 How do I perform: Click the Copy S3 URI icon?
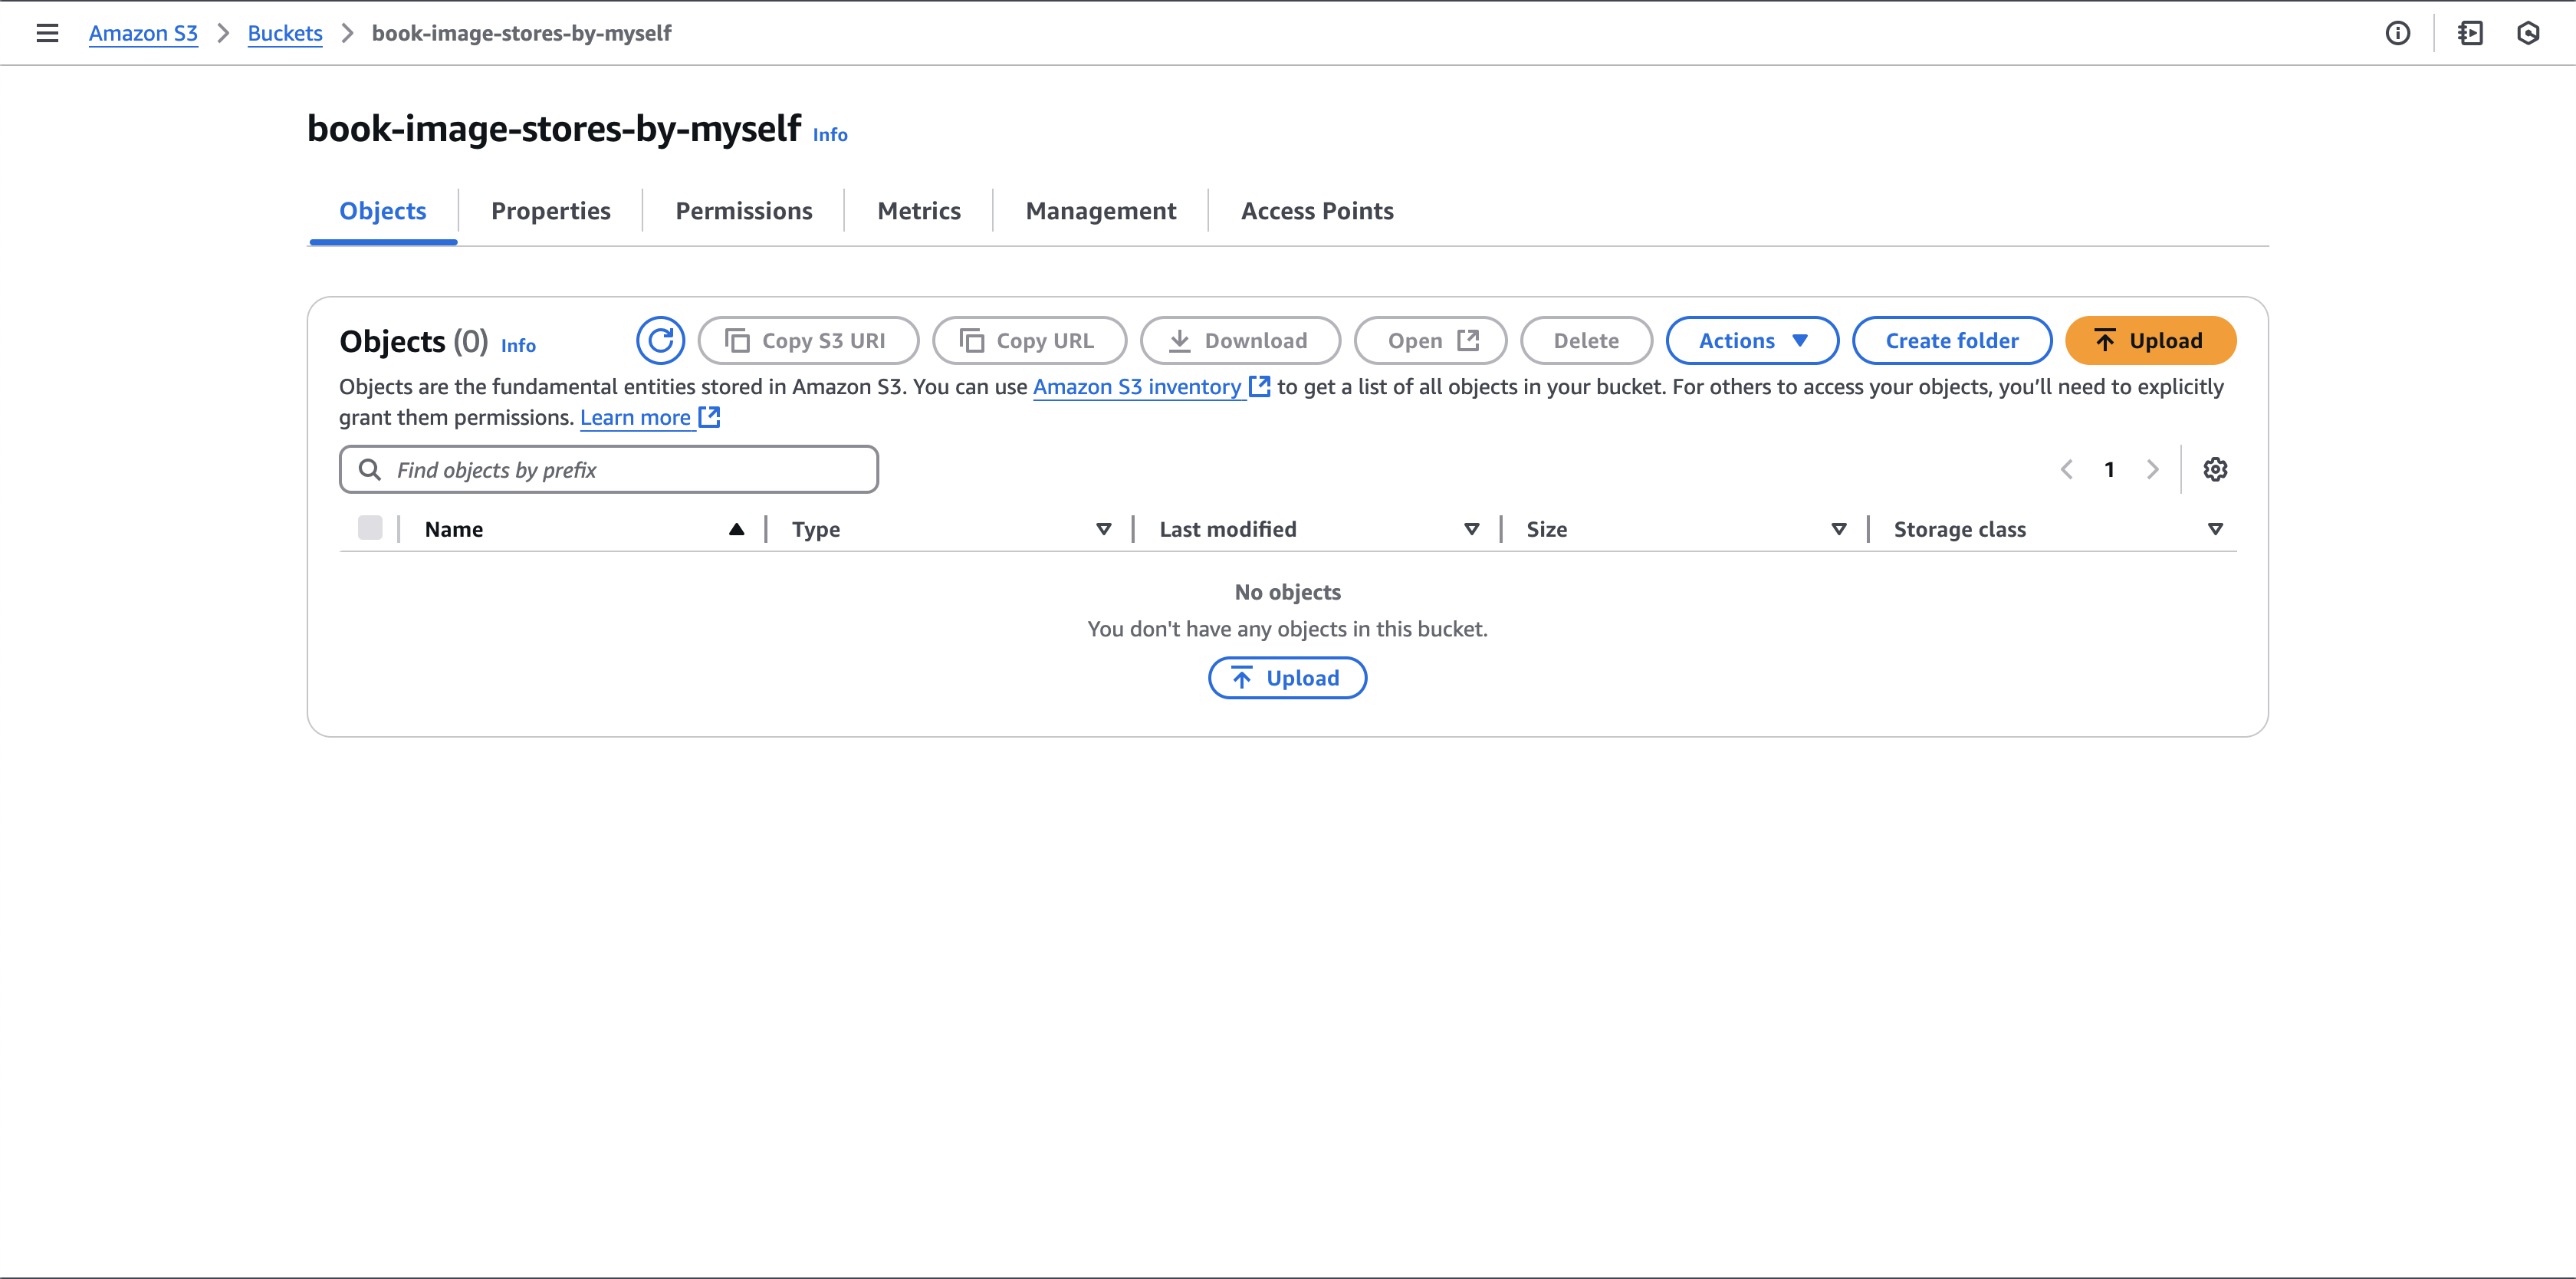click(736, 340)
